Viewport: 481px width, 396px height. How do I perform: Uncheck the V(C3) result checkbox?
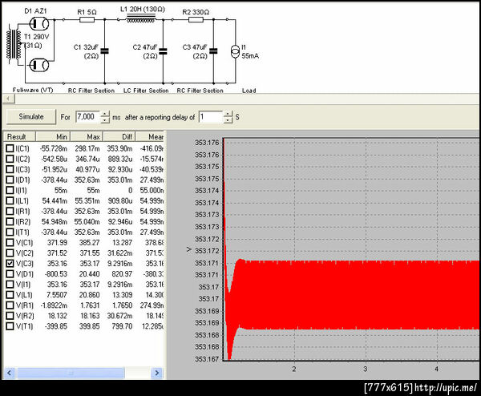click(x=10, y=264)
